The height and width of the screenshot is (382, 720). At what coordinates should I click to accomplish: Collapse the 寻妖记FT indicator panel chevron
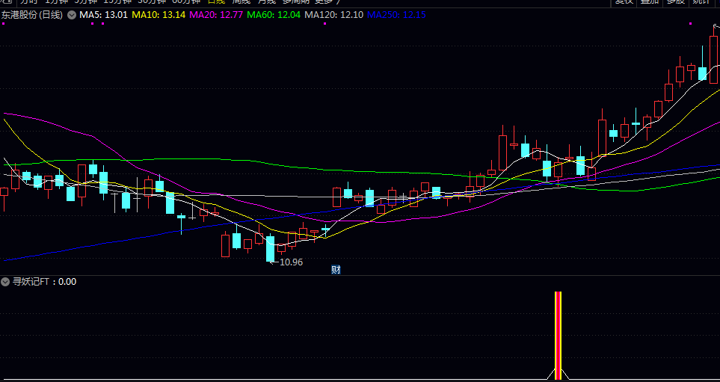5,282
